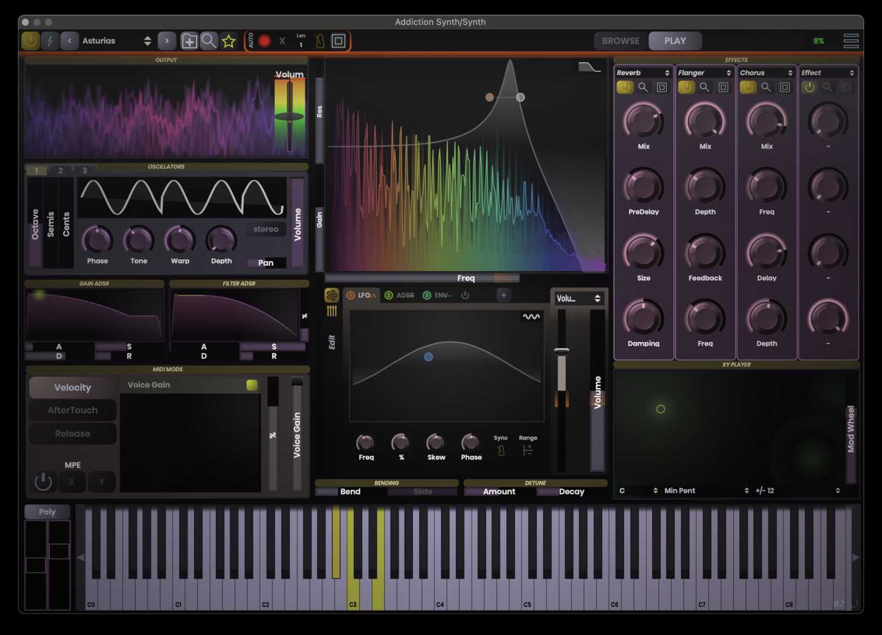
Task: Open the Chorus effect type dropdown
Action: click(x=766, y=72)
